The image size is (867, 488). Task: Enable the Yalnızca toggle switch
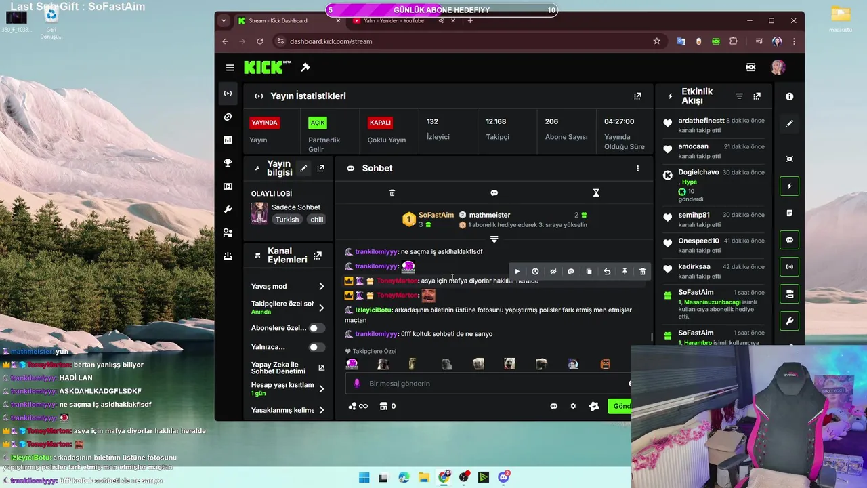coord(316,348)
